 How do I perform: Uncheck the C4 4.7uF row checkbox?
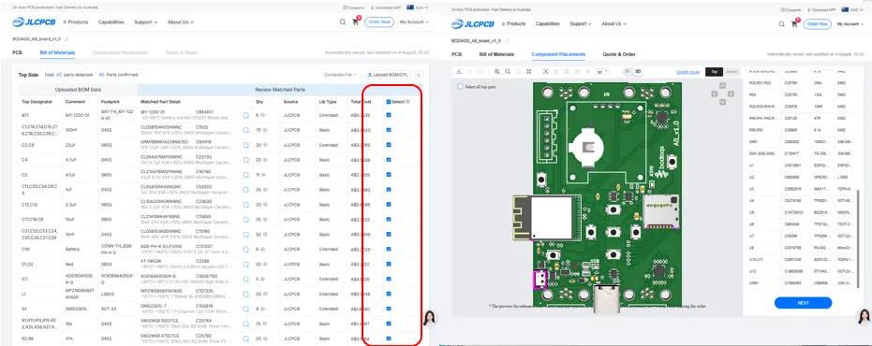point(388,160)
